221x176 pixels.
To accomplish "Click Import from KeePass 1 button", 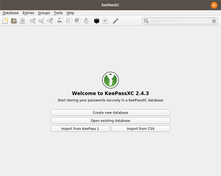I will coord(80,129).
